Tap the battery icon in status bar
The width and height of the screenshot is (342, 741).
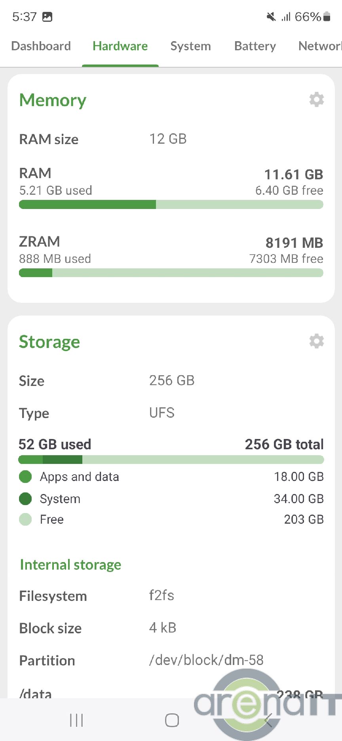[x=327, y=17]
